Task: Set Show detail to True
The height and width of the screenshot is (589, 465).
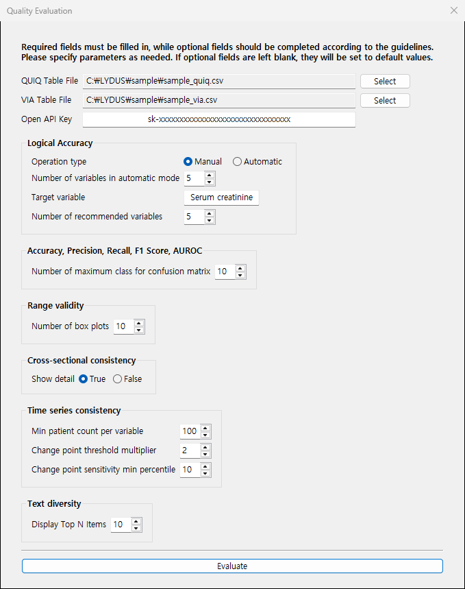Action: [x=92, y=379]
